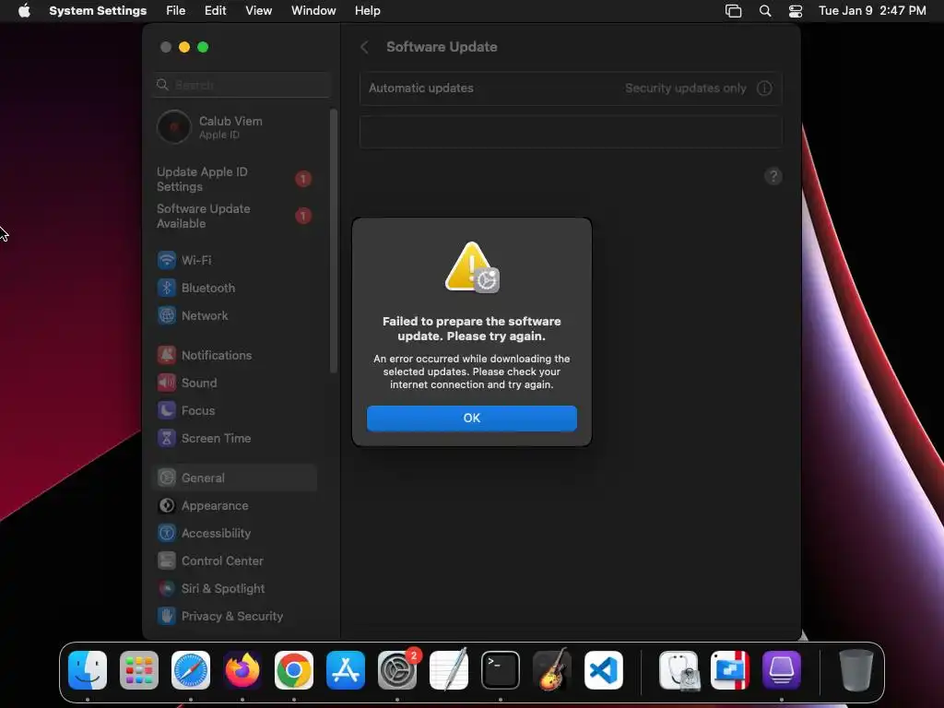This screenshot has height=708, width=944.
Task: Show Automatic updates info details
Action: click(764, 88)
